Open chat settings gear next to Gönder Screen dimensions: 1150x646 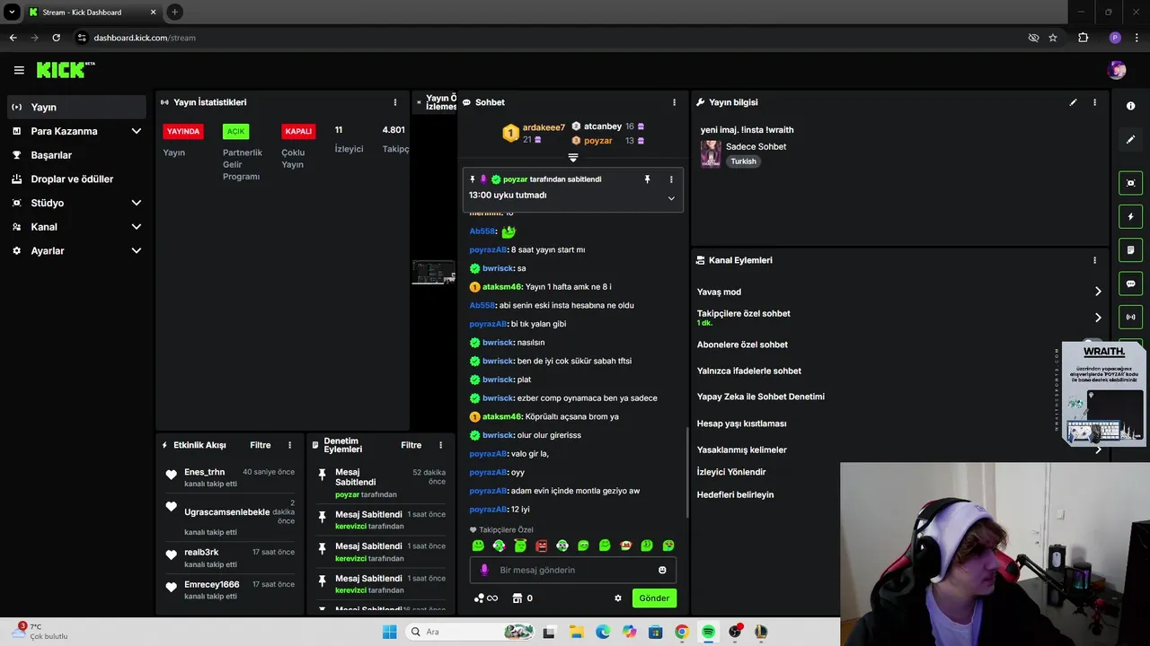point(618,598)
